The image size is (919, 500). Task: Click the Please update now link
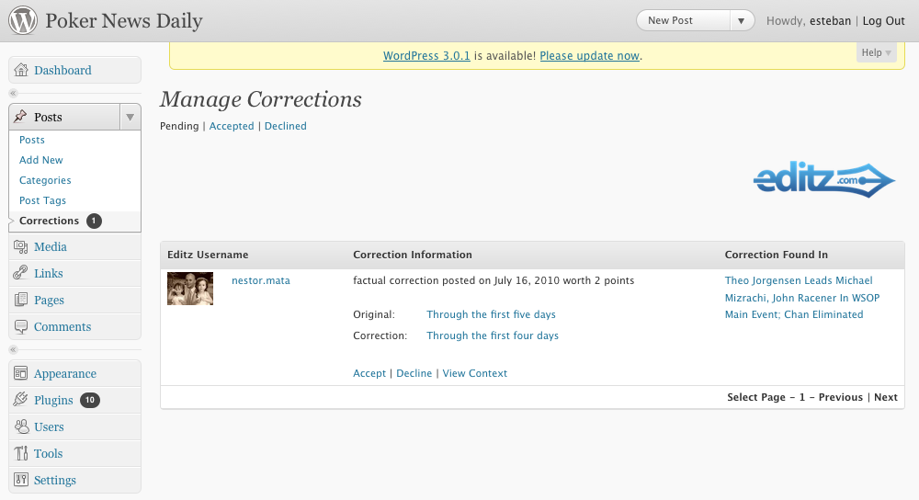(x=590, y=56)
